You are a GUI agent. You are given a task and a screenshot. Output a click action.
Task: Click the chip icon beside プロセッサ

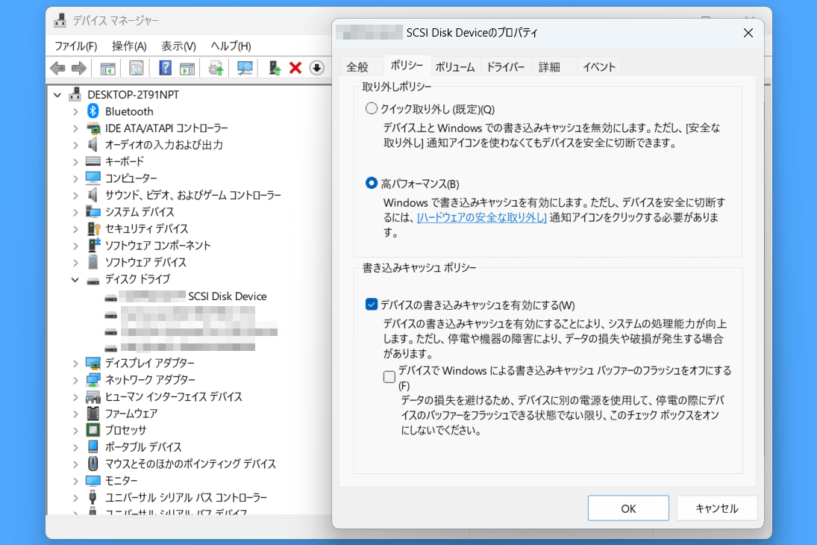pos(93,430)
